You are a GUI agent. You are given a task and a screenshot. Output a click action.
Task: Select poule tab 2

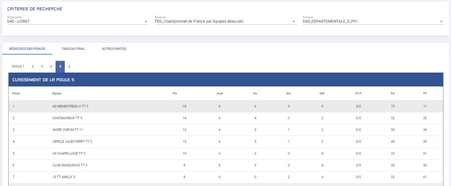[x=33, y=67]
